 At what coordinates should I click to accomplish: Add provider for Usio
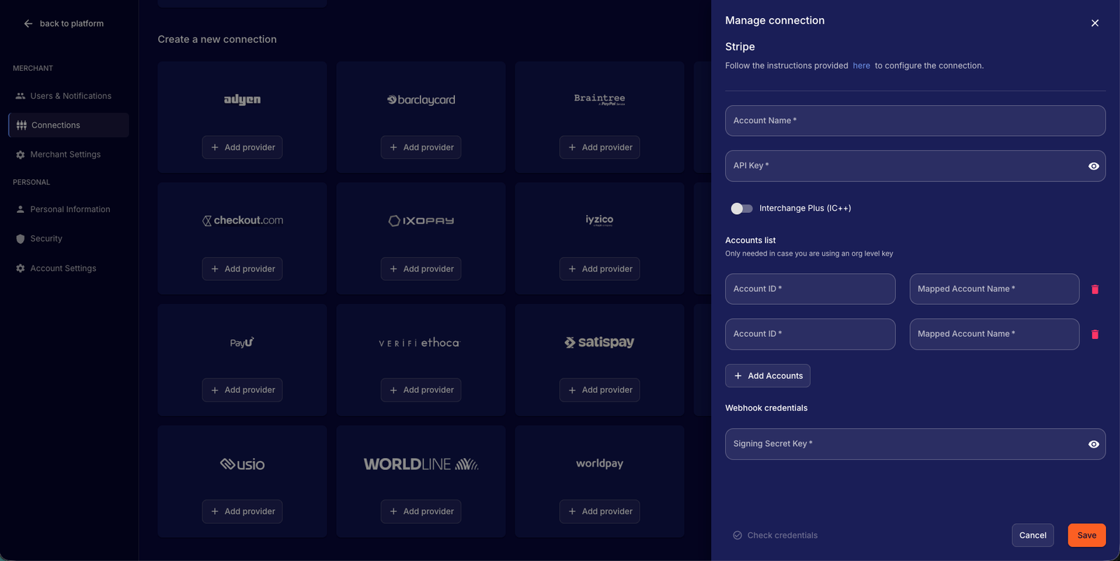tap(242, 511)
